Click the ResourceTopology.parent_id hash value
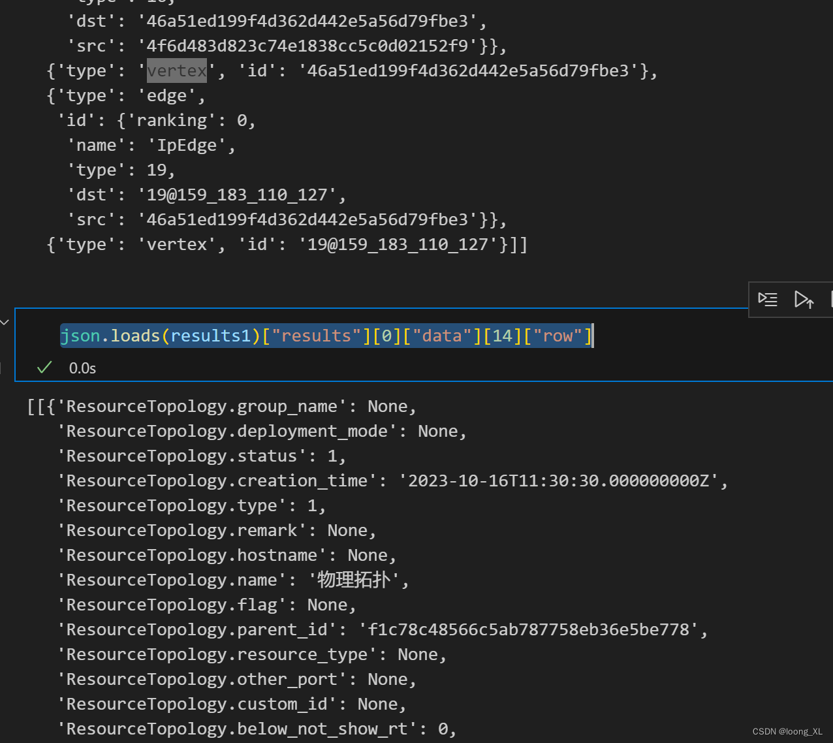833x743 pixels. pos(529,630)
